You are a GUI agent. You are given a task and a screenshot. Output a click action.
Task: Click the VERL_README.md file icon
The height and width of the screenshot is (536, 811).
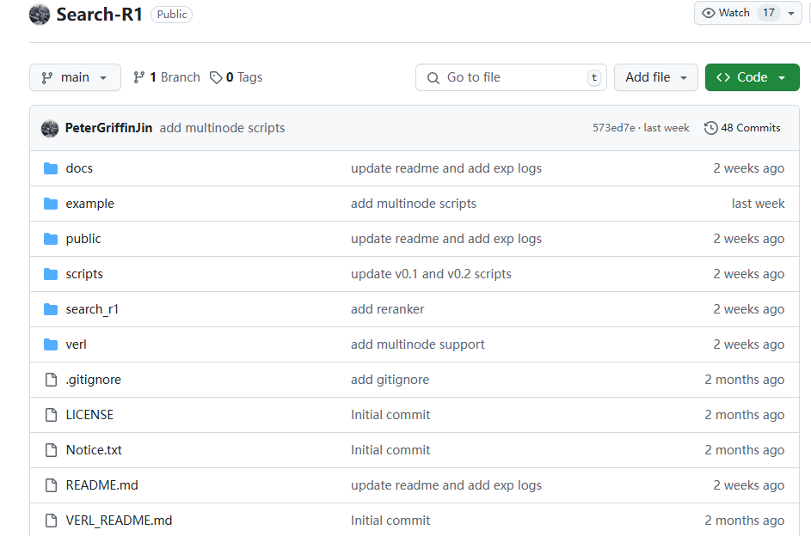click(x=51, y=520)
